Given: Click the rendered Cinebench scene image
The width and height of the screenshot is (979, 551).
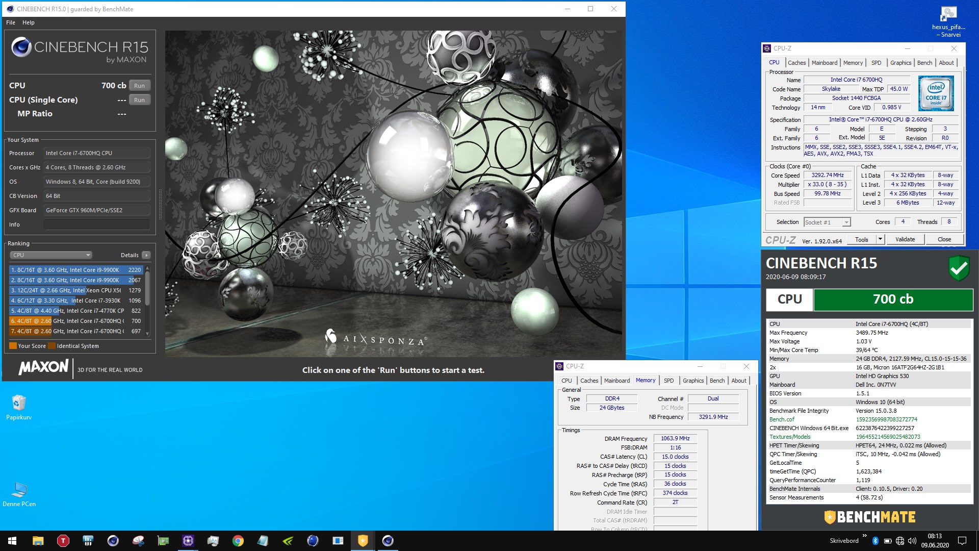Looking at the screenshot, I should (x=393, y=193).
